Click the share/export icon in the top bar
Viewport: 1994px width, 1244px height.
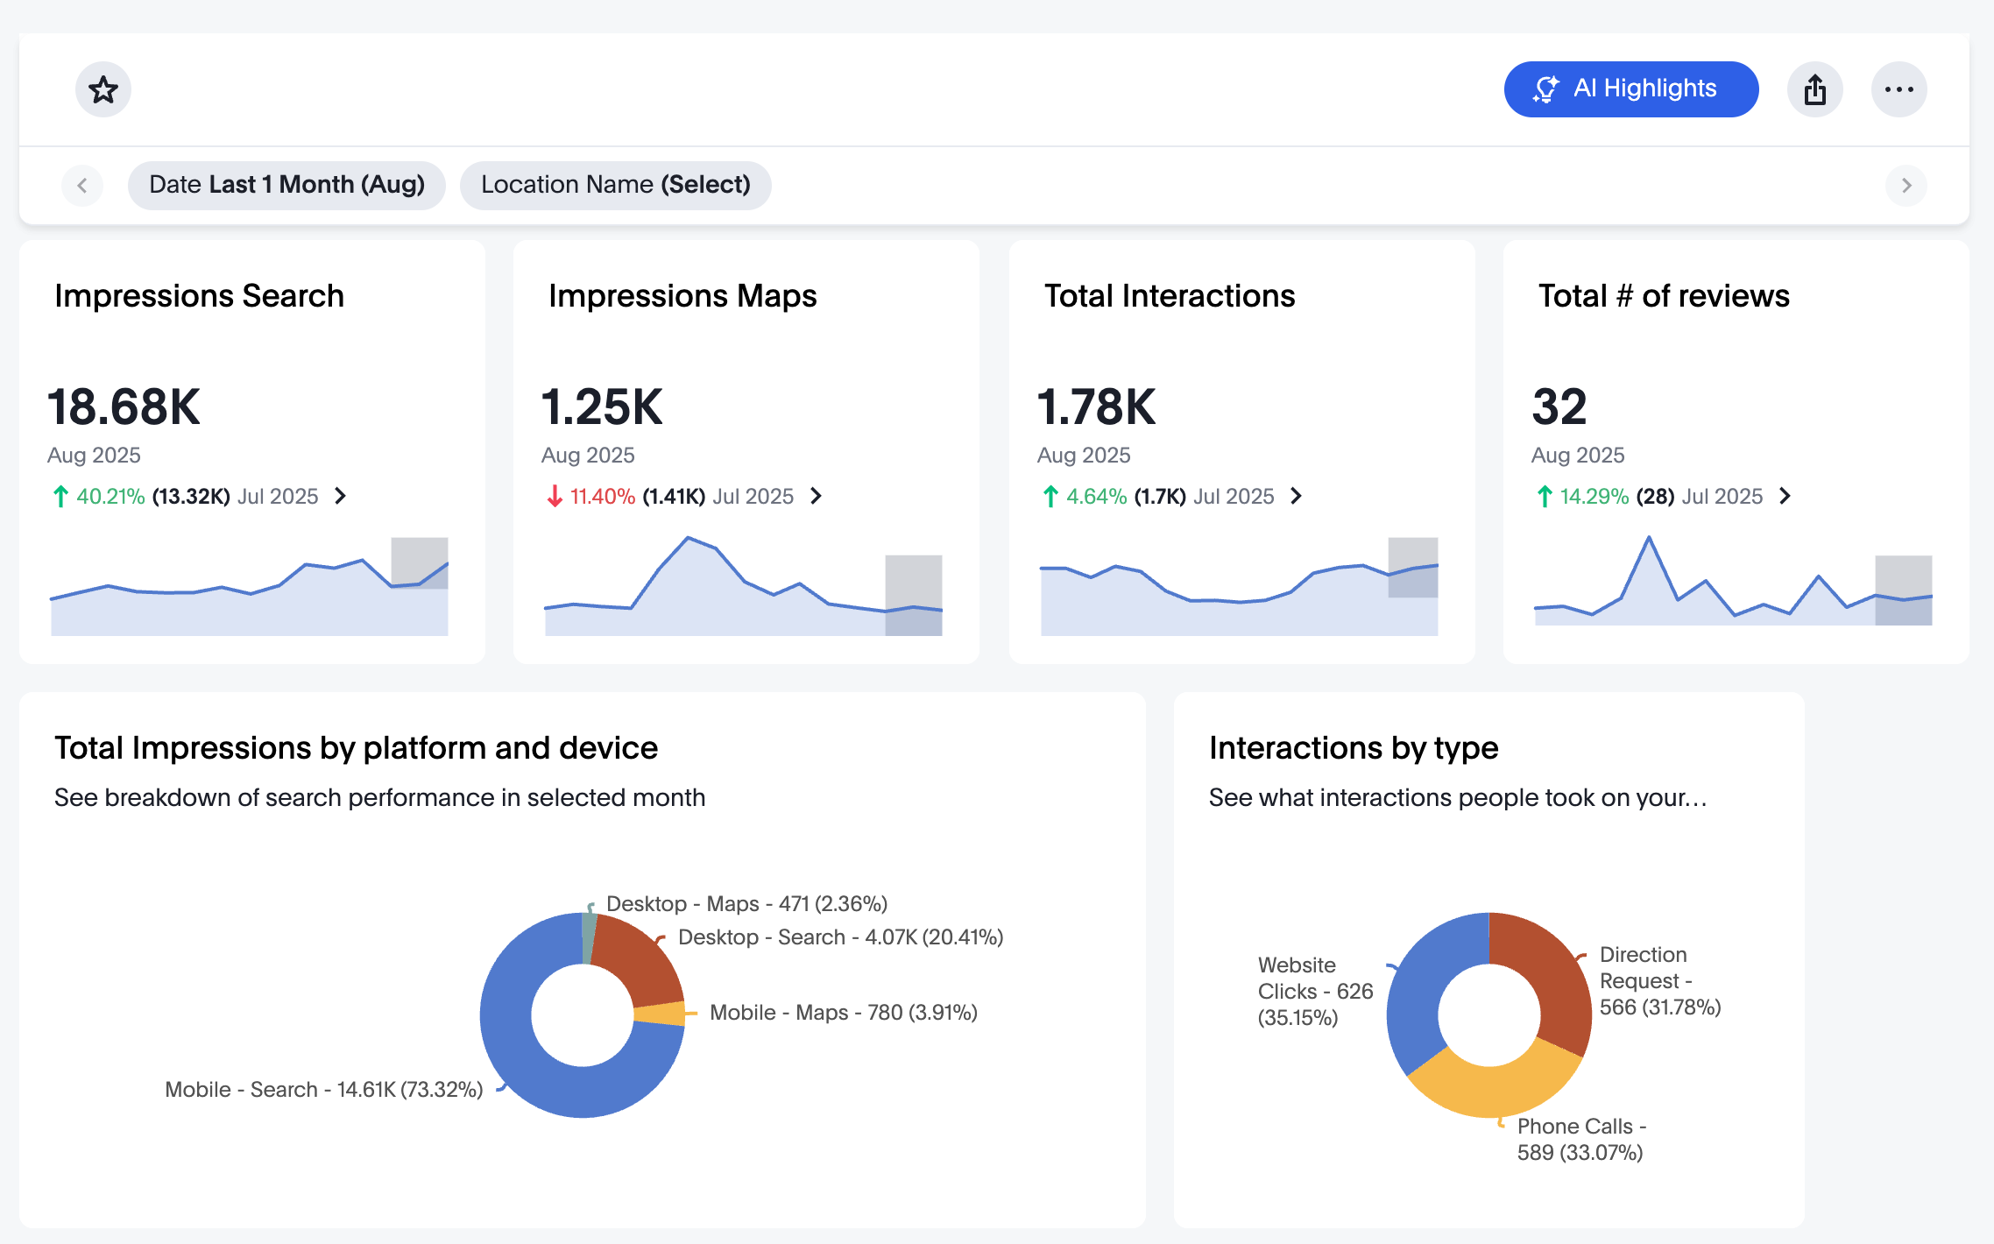pyautogui.click(x=1815, y=88)
